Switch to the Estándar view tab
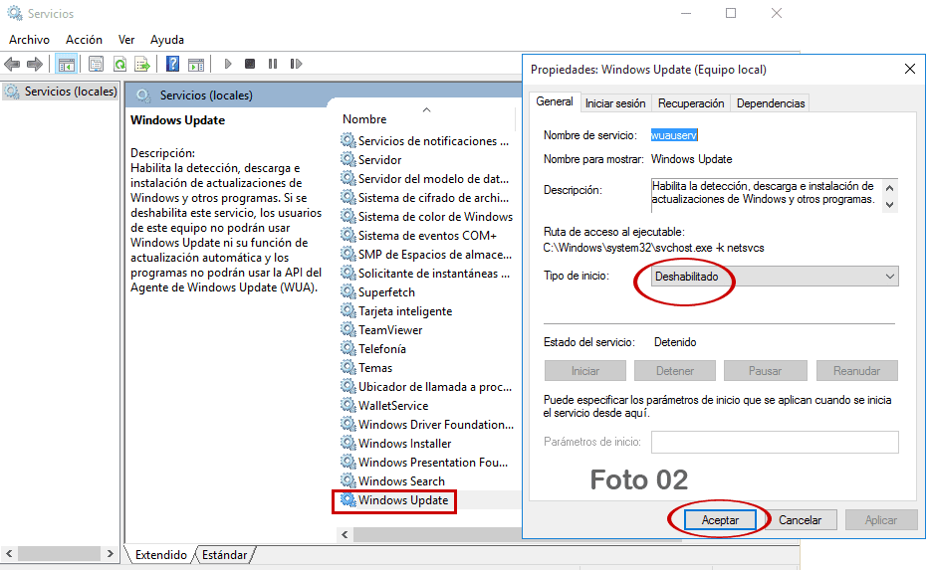927x570 pixels. [225, 555]
